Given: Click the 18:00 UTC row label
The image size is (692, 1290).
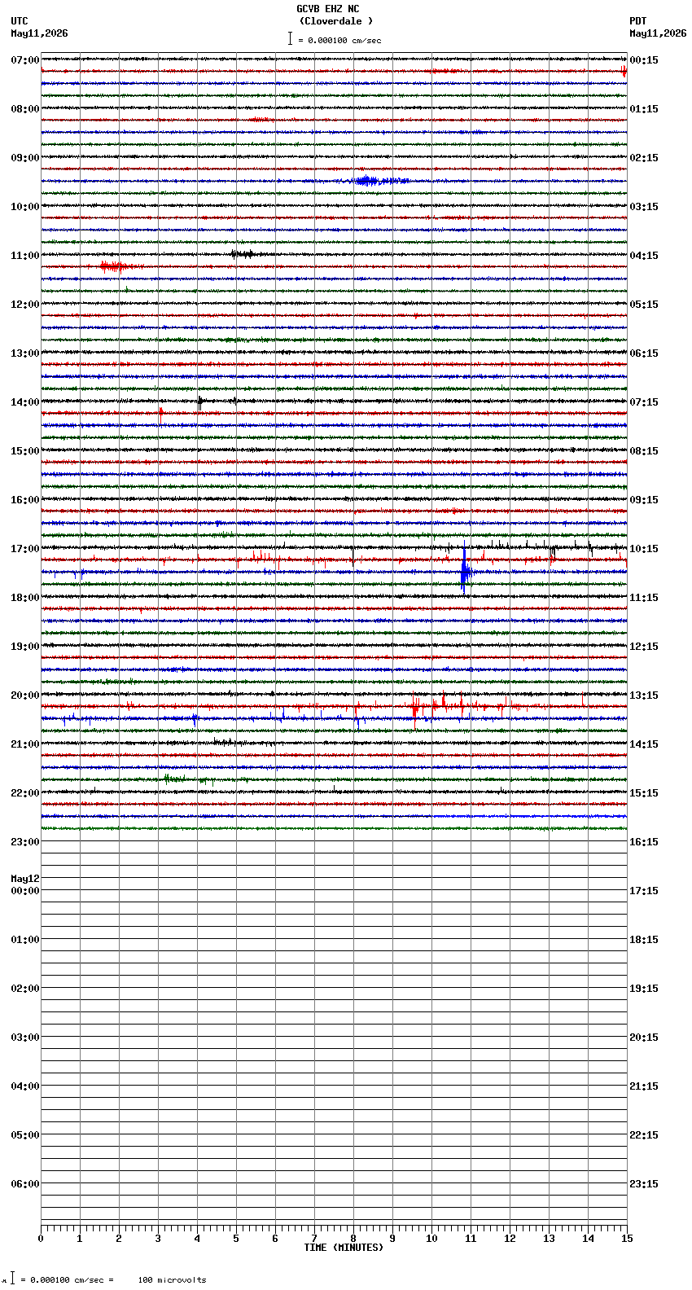Looking at the screenshot, I should click(25, 598).
